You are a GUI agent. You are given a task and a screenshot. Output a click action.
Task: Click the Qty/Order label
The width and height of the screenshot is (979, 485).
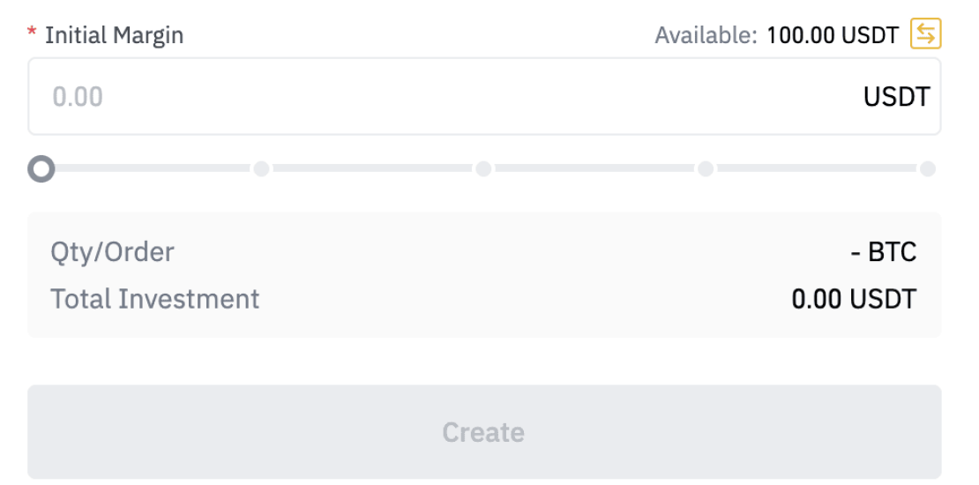click(112, 252)
